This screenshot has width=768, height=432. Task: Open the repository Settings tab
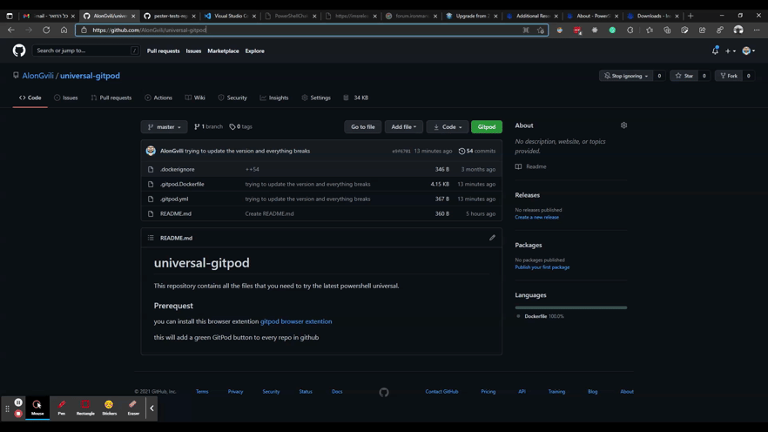[x=316, y=98]
